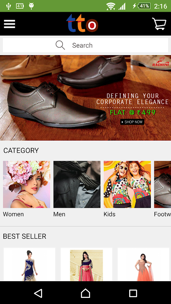Tap the FLAT @ ₹499 offer text
This screenshot has height=304, width=171.
133,112
